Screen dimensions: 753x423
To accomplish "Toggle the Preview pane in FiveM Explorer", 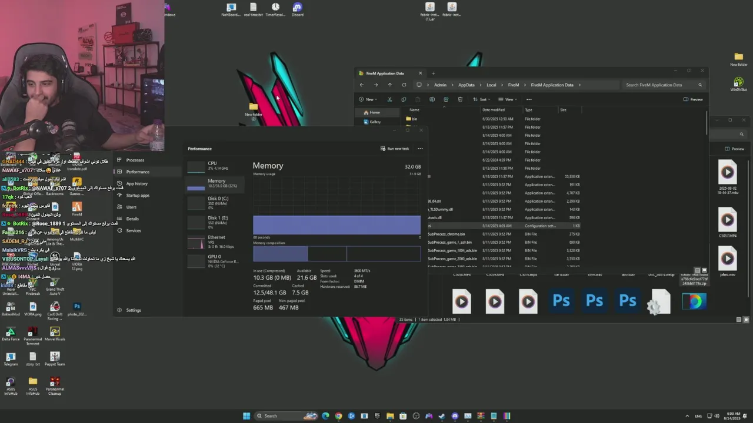I will click(x=693, y=99).
